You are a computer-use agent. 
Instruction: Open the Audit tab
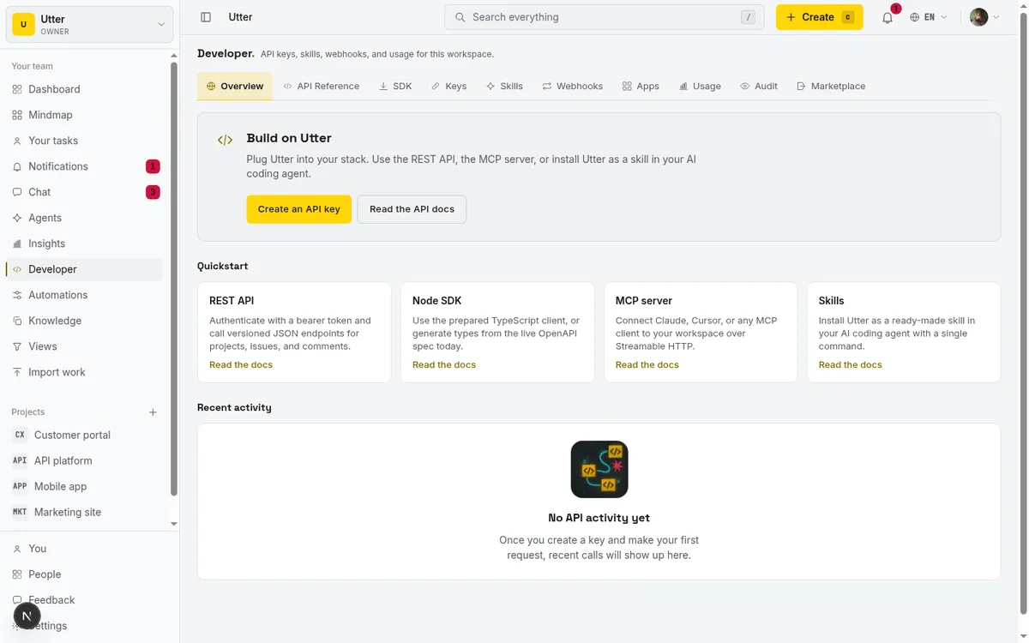pos(759,86)
